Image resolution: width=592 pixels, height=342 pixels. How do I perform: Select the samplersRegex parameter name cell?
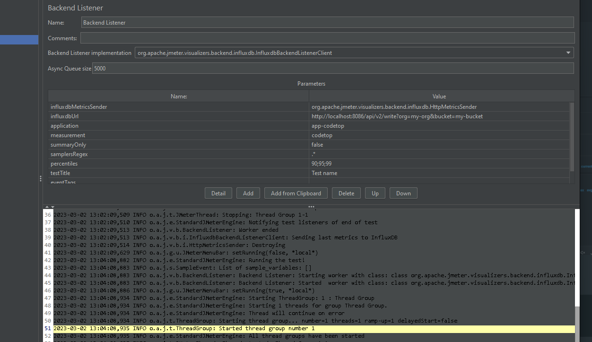pos(178,154)
